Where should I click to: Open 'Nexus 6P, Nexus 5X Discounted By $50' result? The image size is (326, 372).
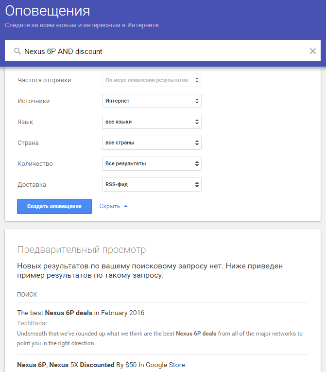101,365
